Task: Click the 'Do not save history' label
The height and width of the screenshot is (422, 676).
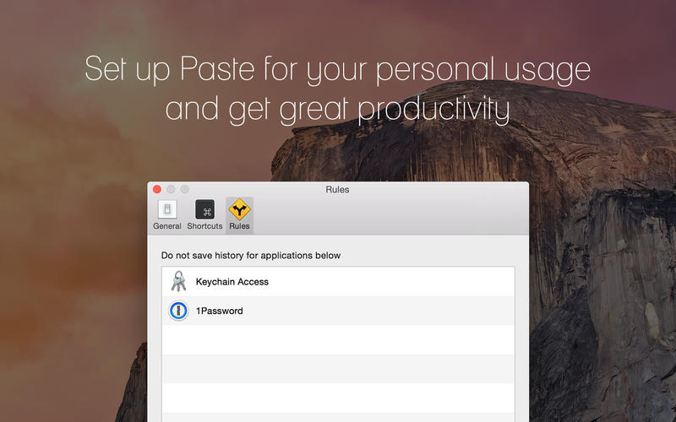Action: click(251, 256)
